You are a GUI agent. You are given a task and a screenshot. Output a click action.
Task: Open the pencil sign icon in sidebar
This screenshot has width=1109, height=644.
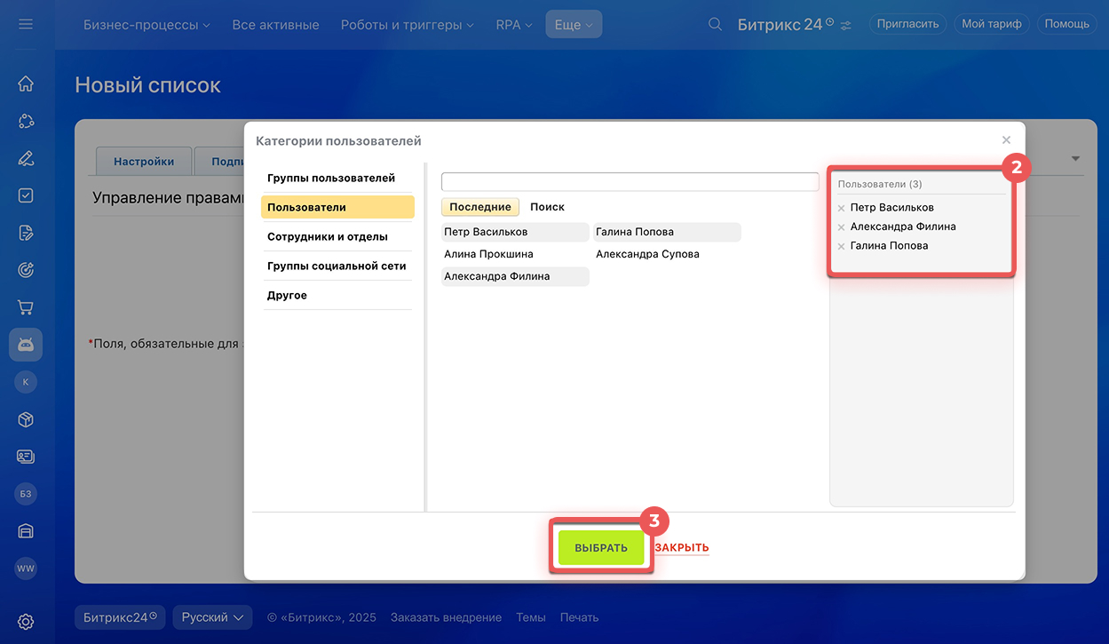[x=26, y=158]
